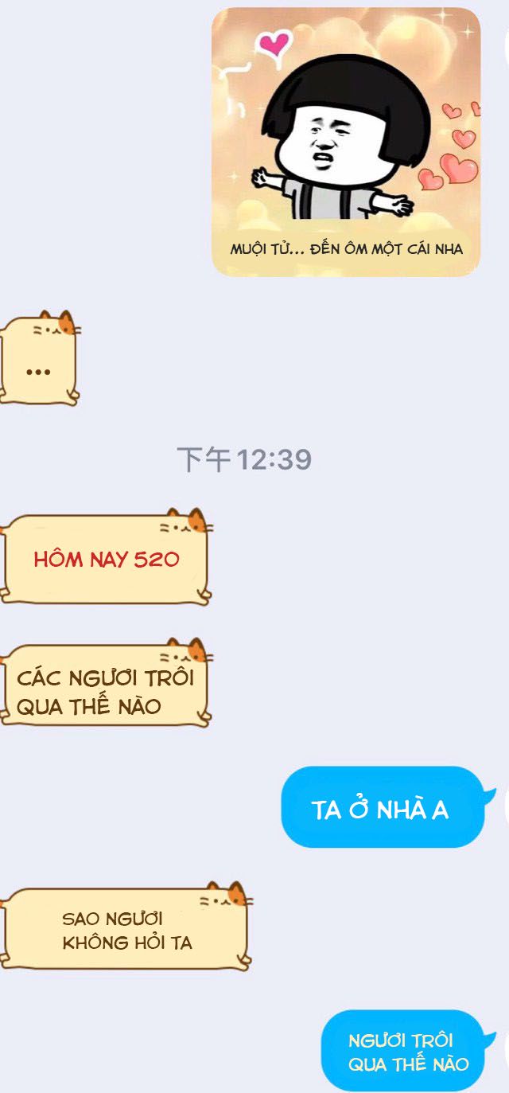Tap the 下午12:39 timestamp
The width and height of the screenshot is (509, 1093).
coord(243,459)
